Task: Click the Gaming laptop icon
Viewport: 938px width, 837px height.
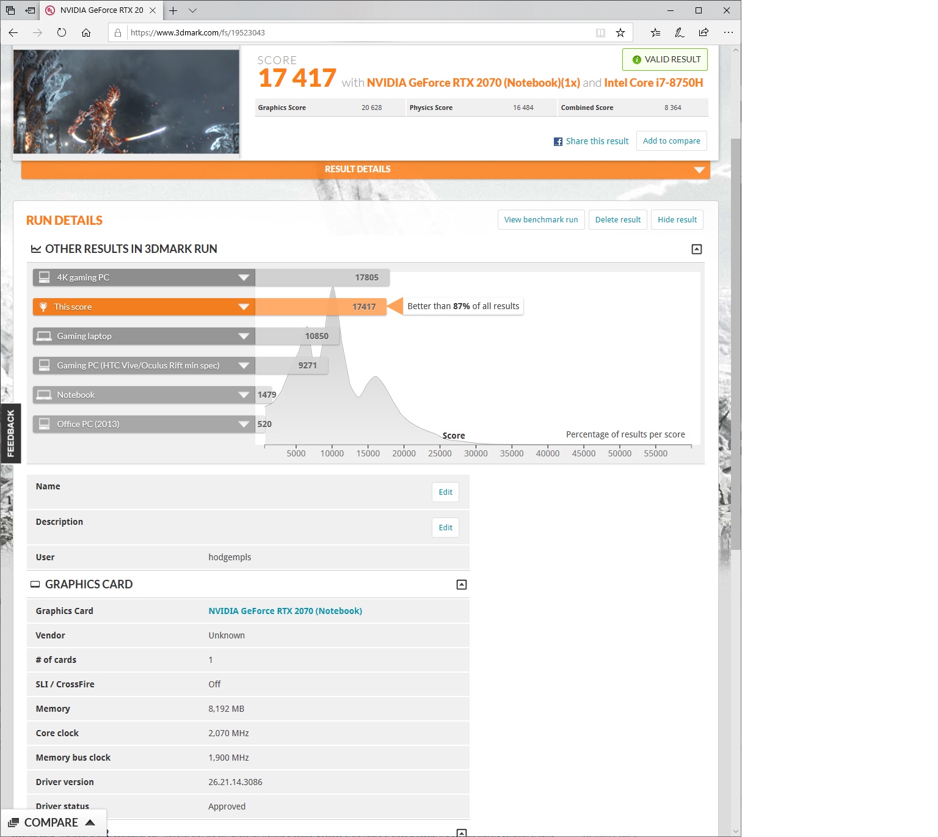Action: pos(44,336)
